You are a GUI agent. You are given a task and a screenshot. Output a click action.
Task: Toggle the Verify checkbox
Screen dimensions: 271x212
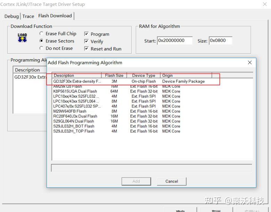click(x=87, y=41)
